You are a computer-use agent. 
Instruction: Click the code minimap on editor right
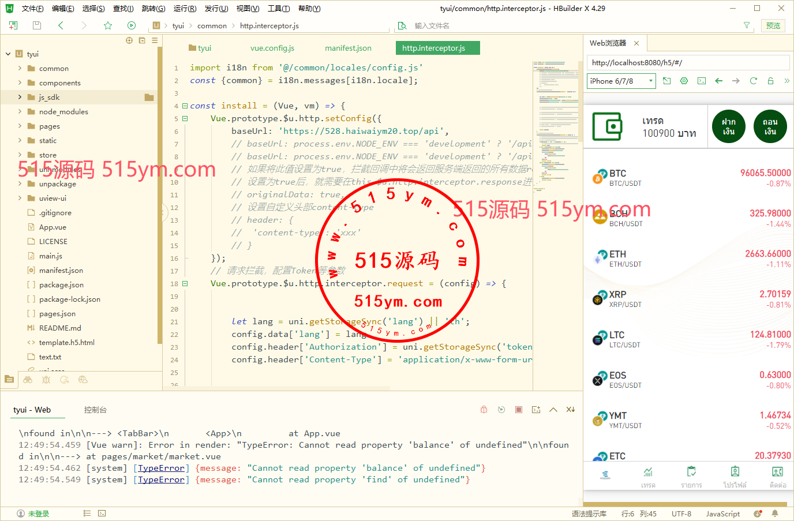(x=556, y=115)
